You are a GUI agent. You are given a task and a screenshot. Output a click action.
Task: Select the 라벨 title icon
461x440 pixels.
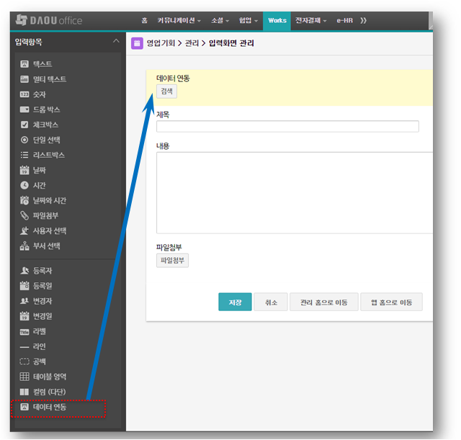coord(24,332)
